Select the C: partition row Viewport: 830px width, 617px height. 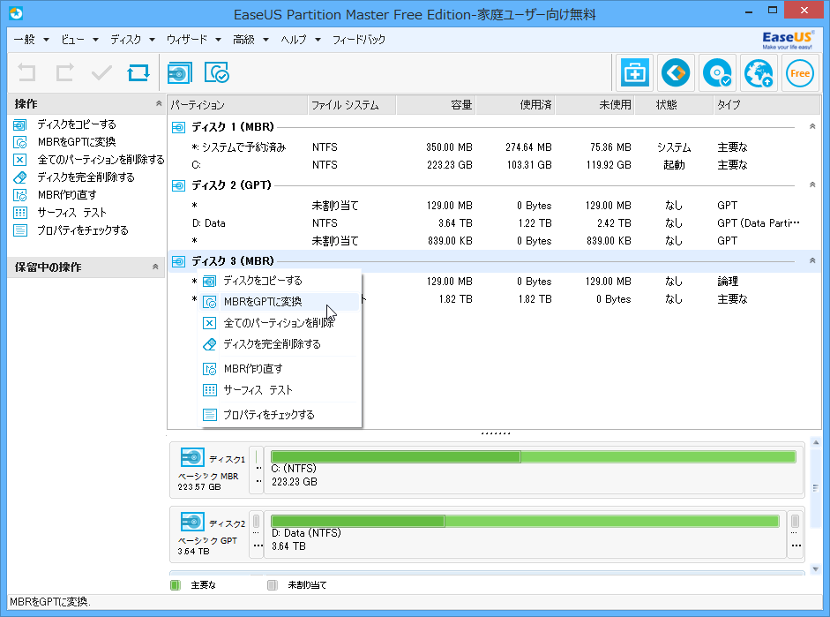tap(495, 165)
